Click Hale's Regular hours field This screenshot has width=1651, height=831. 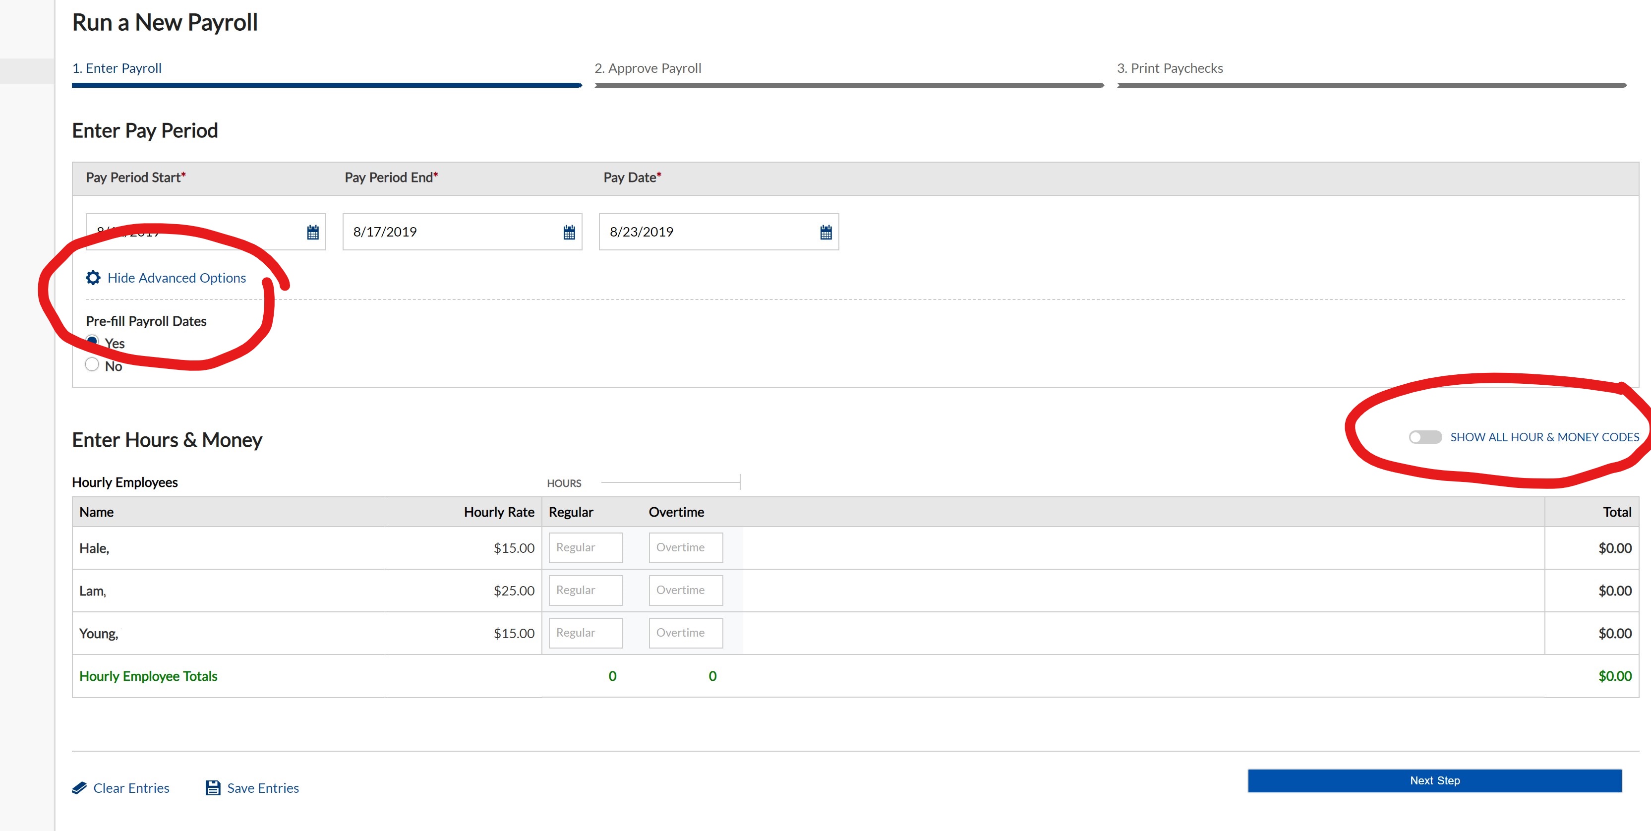pos(585,547)
